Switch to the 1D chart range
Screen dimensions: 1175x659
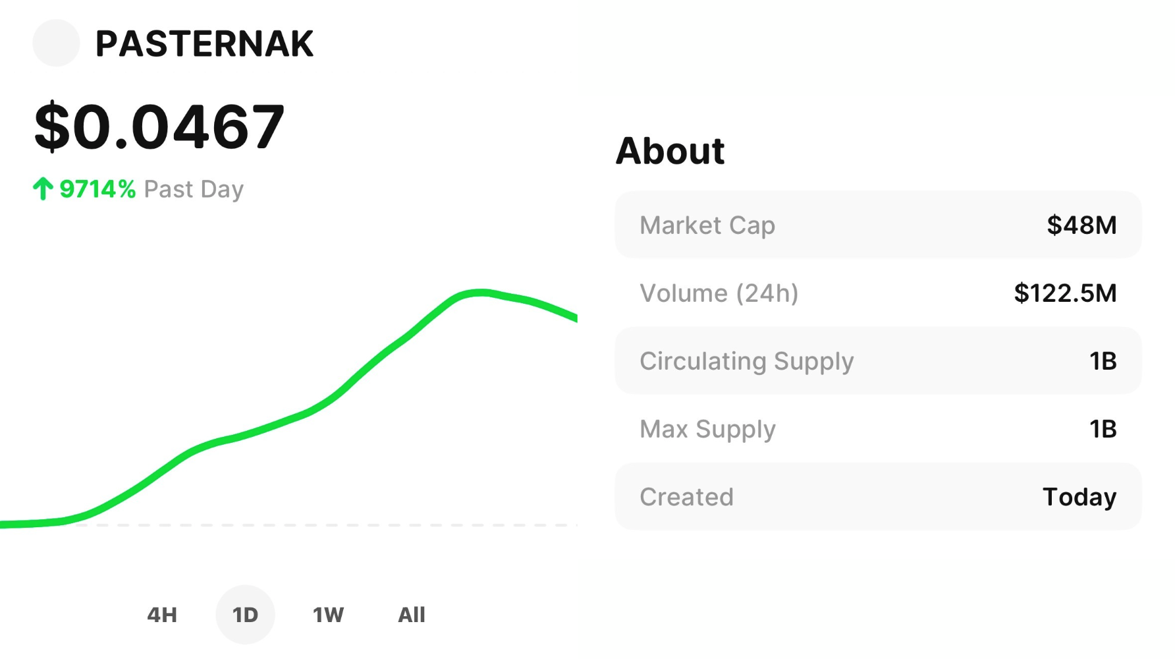pyautogui.click(x=245, y=615)
